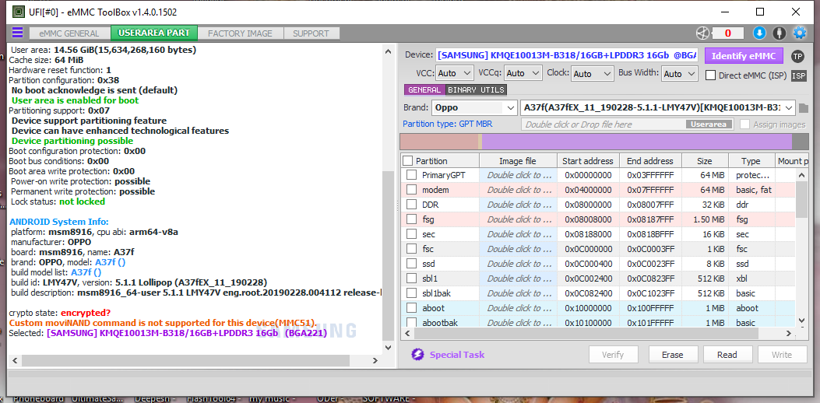Open the hamburger menu icon

(x=17, y=33)
